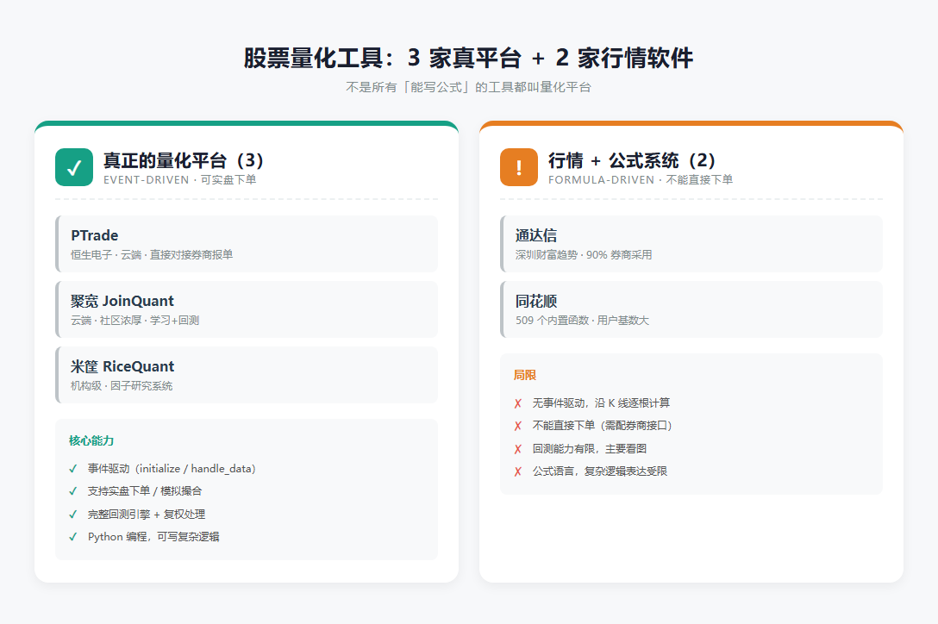Image resolution: width=938 pixels, height=624 pixels.
Task: Click checkmark beside 完整回测引擎 + 复权处理
Action: click(73, 515)
